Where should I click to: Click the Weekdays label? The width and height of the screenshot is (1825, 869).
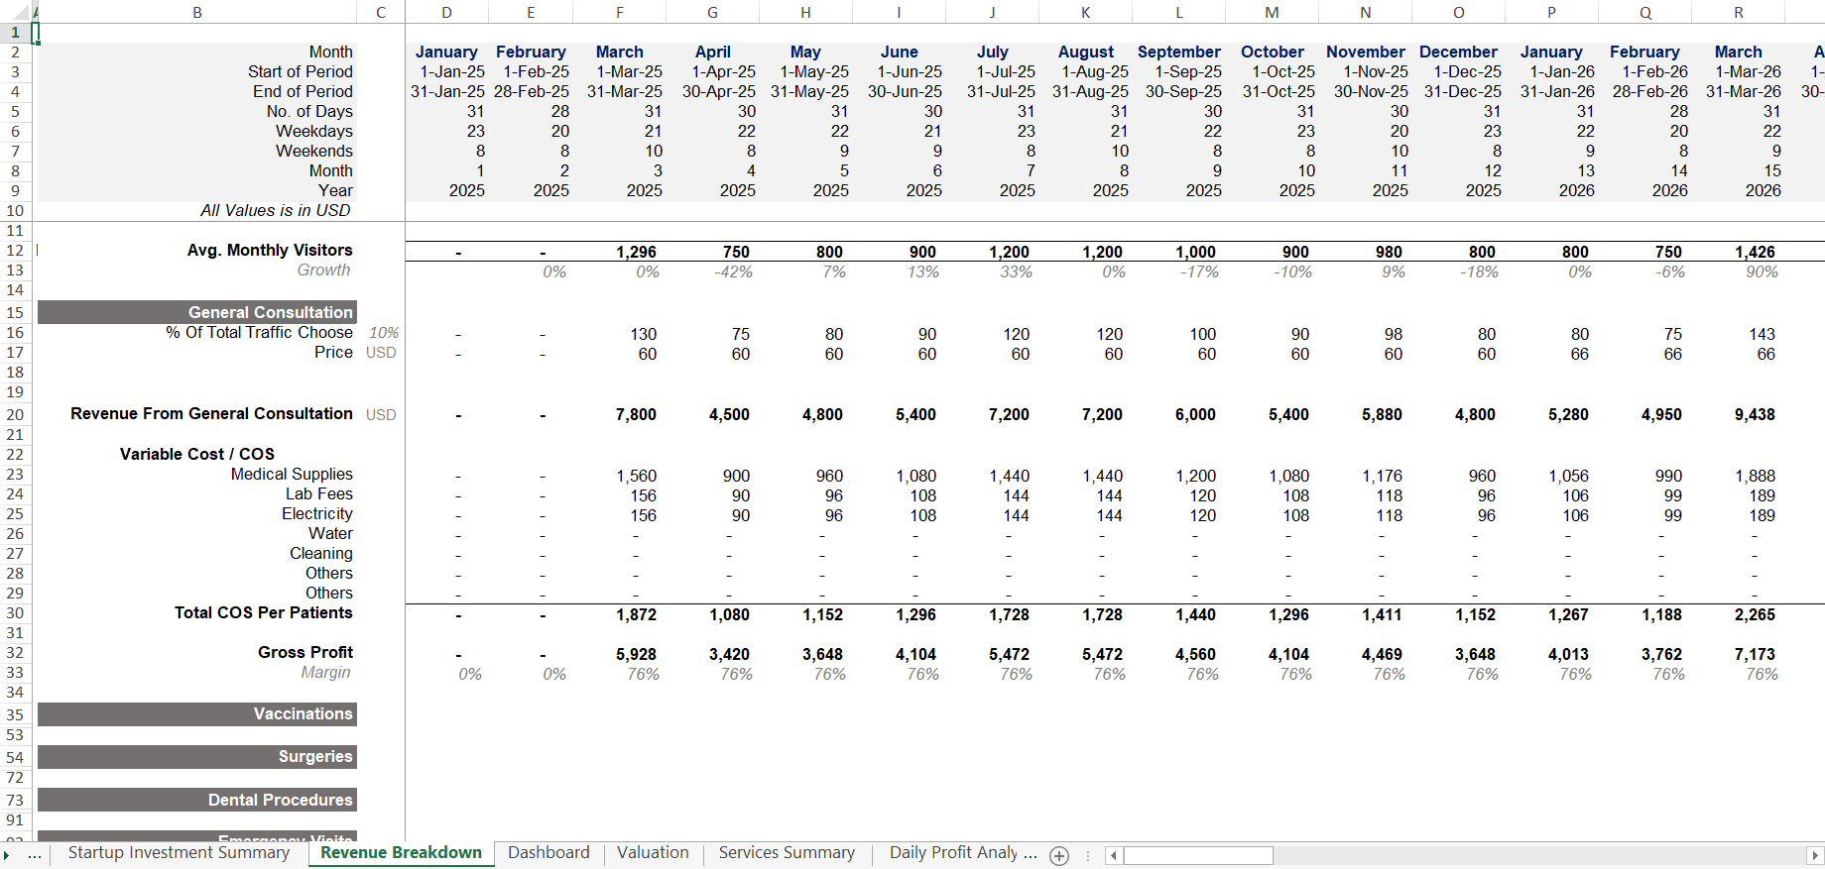pos(314,131)
